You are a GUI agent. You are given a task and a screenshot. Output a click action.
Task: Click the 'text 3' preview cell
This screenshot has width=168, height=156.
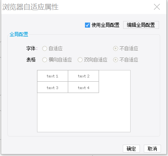coord(53,87)
